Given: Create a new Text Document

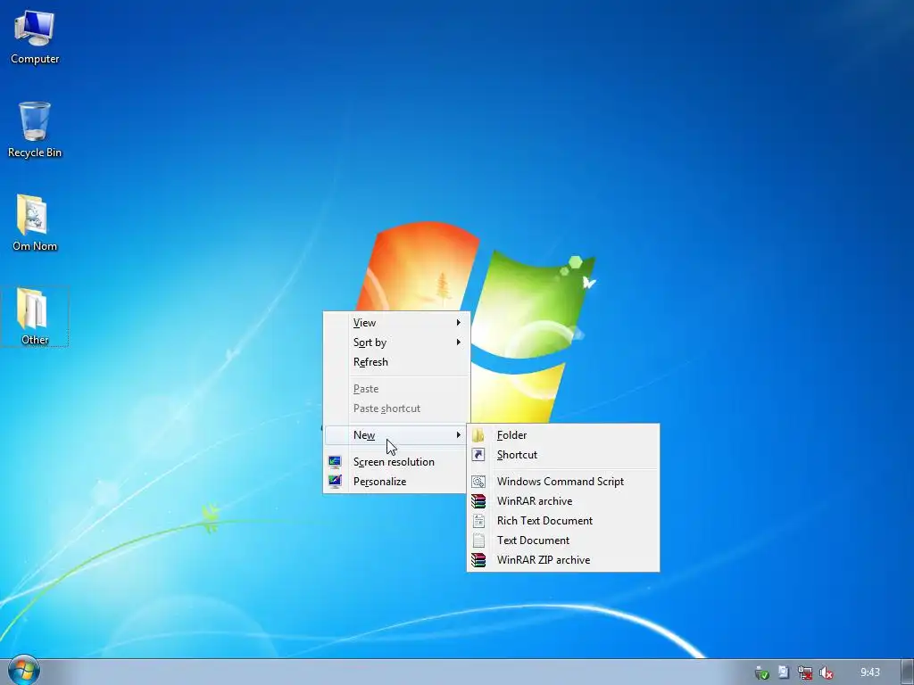Looking at the screenshot, I should 563,541.
